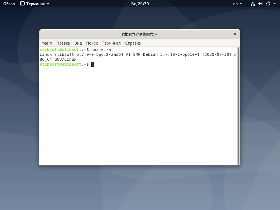Open the en keyboard layout selector
The width and height of the screenshot is (280, 210).
[237, 4]
